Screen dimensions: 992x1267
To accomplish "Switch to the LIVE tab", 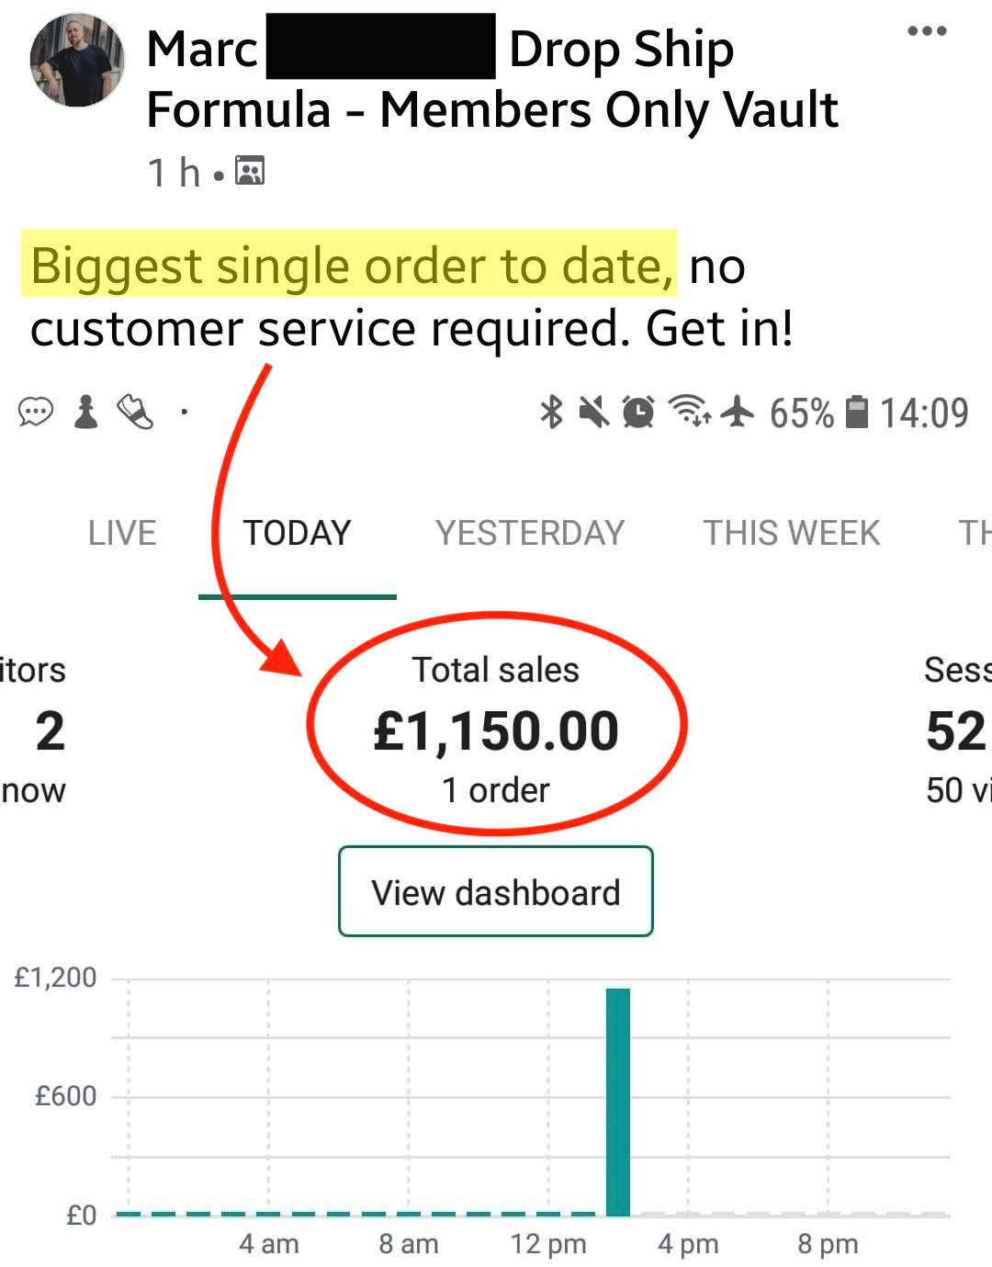I will pyautogui.click(x=122, y=533).
